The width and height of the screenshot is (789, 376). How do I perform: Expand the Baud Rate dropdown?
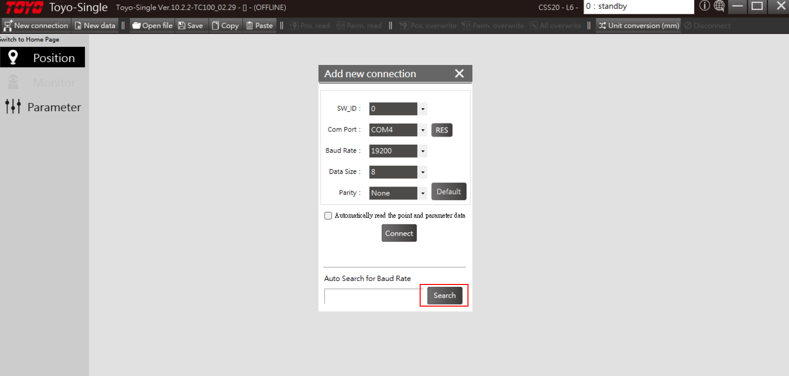(x=423, y=151)
